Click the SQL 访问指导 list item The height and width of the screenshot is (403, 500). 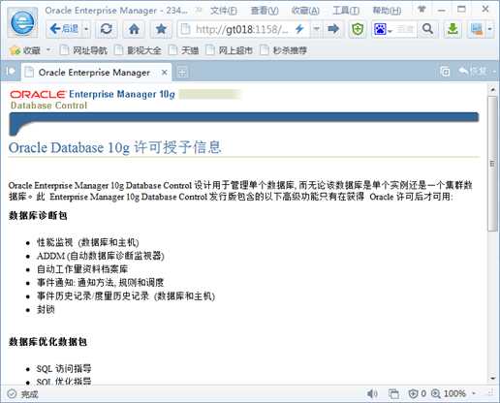pos(64,368)
